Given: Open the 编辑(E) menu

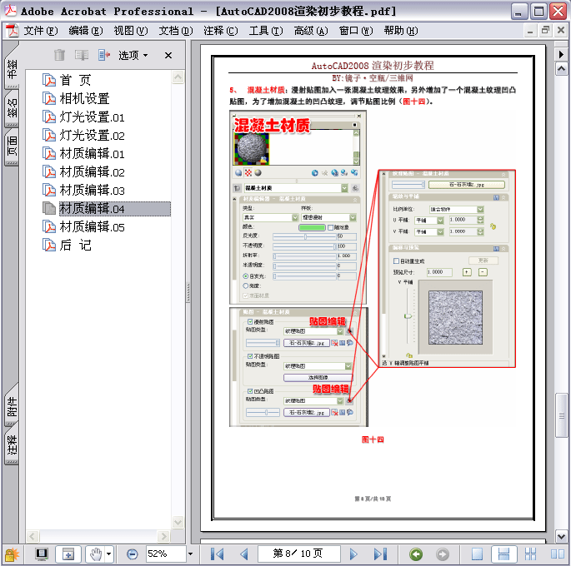Looking at the screenshot, I should pos(86,31).
